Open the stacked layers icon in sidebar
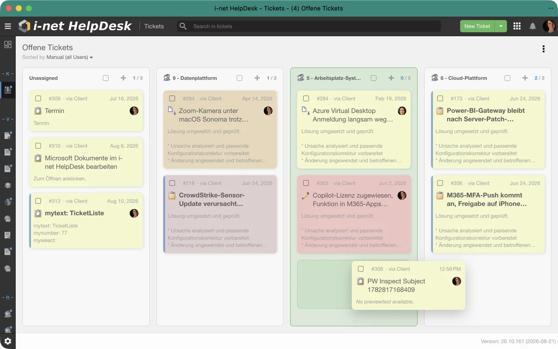The height and width of the screenshot is (349, 558). (8, 185)
